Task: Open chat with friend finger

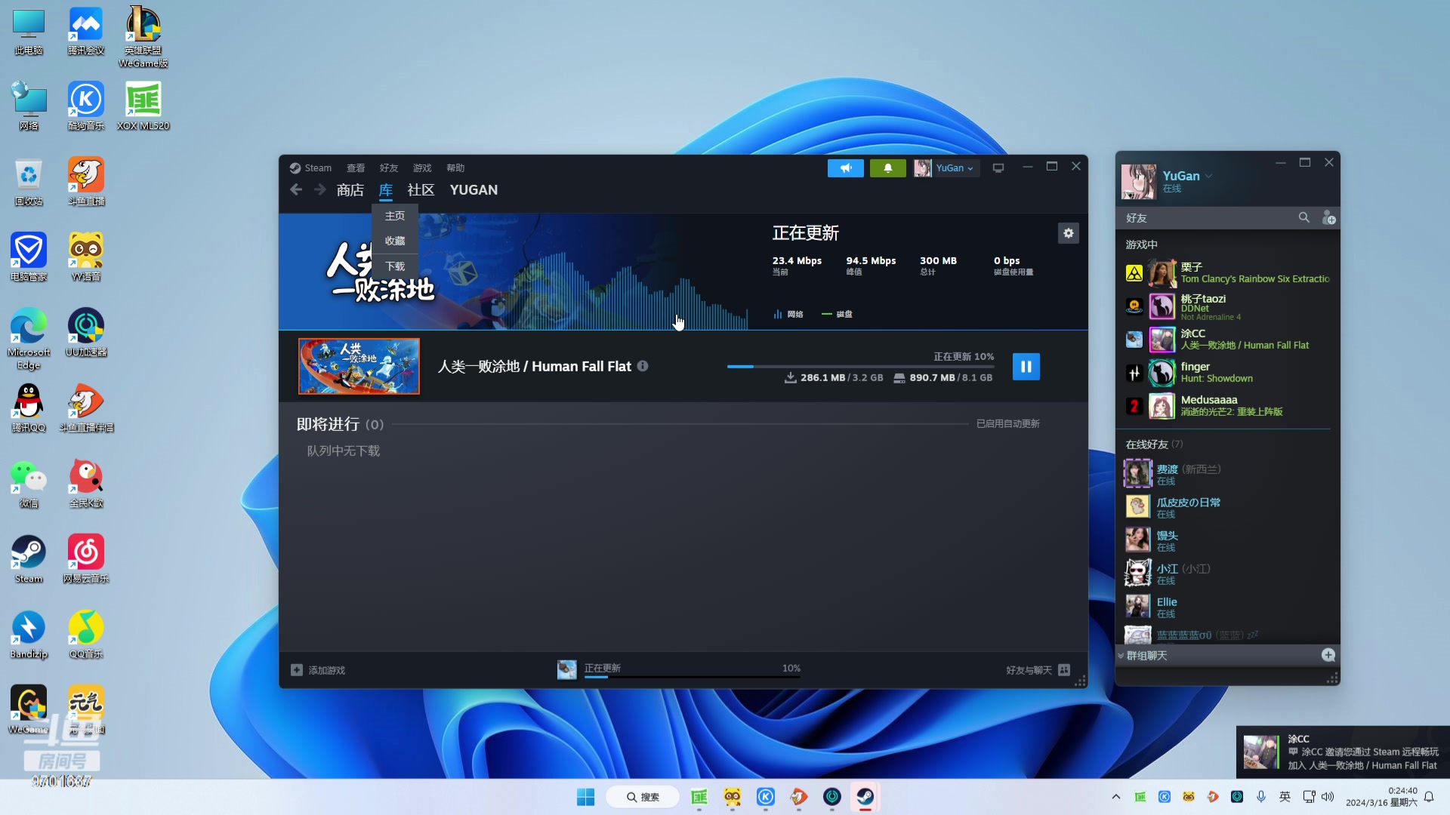Action: click(1227, 373)
